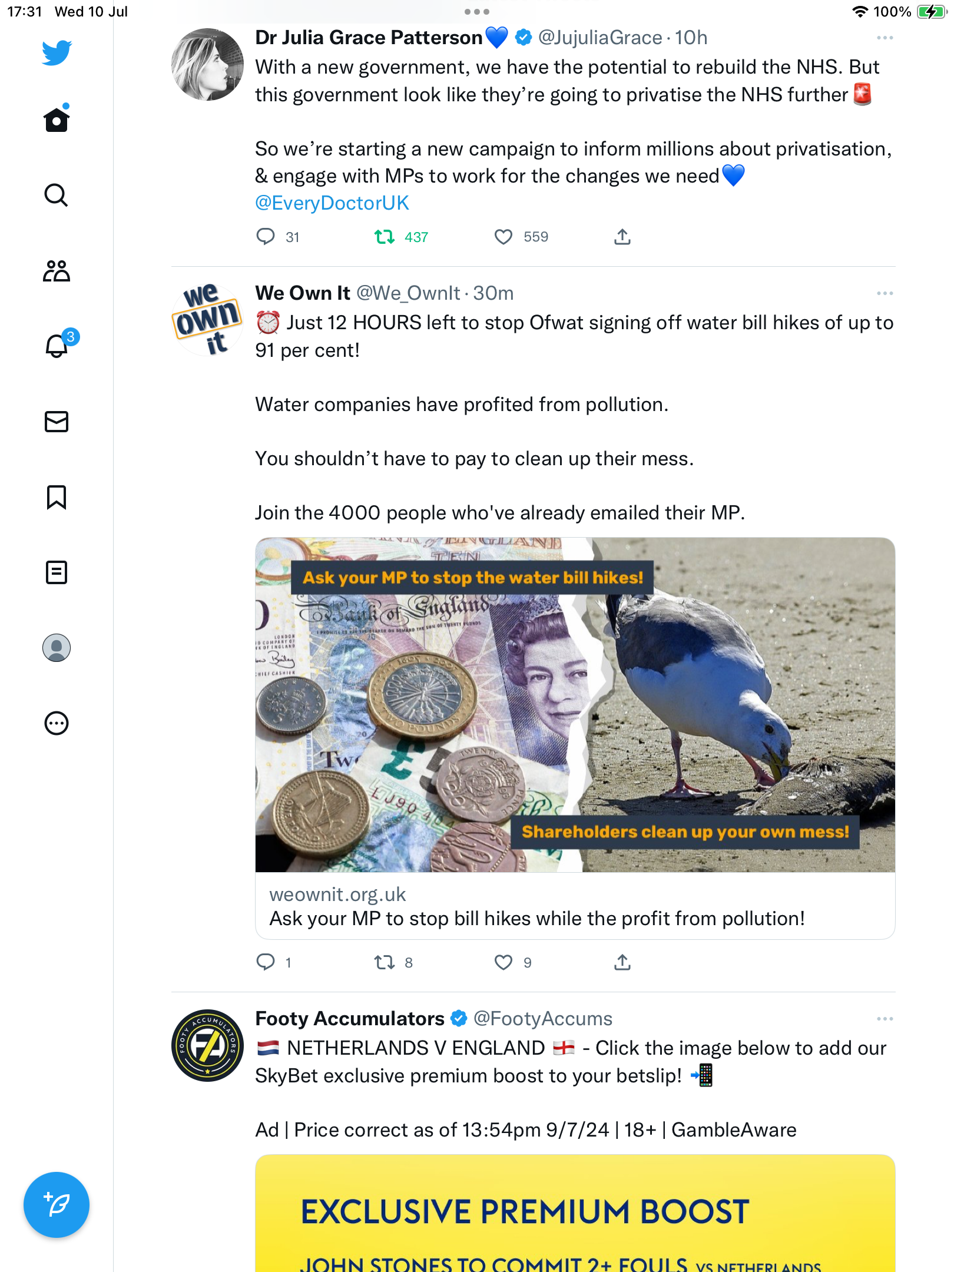
Task: Open more options on We Own It tweet
Action: pos(885,293)
